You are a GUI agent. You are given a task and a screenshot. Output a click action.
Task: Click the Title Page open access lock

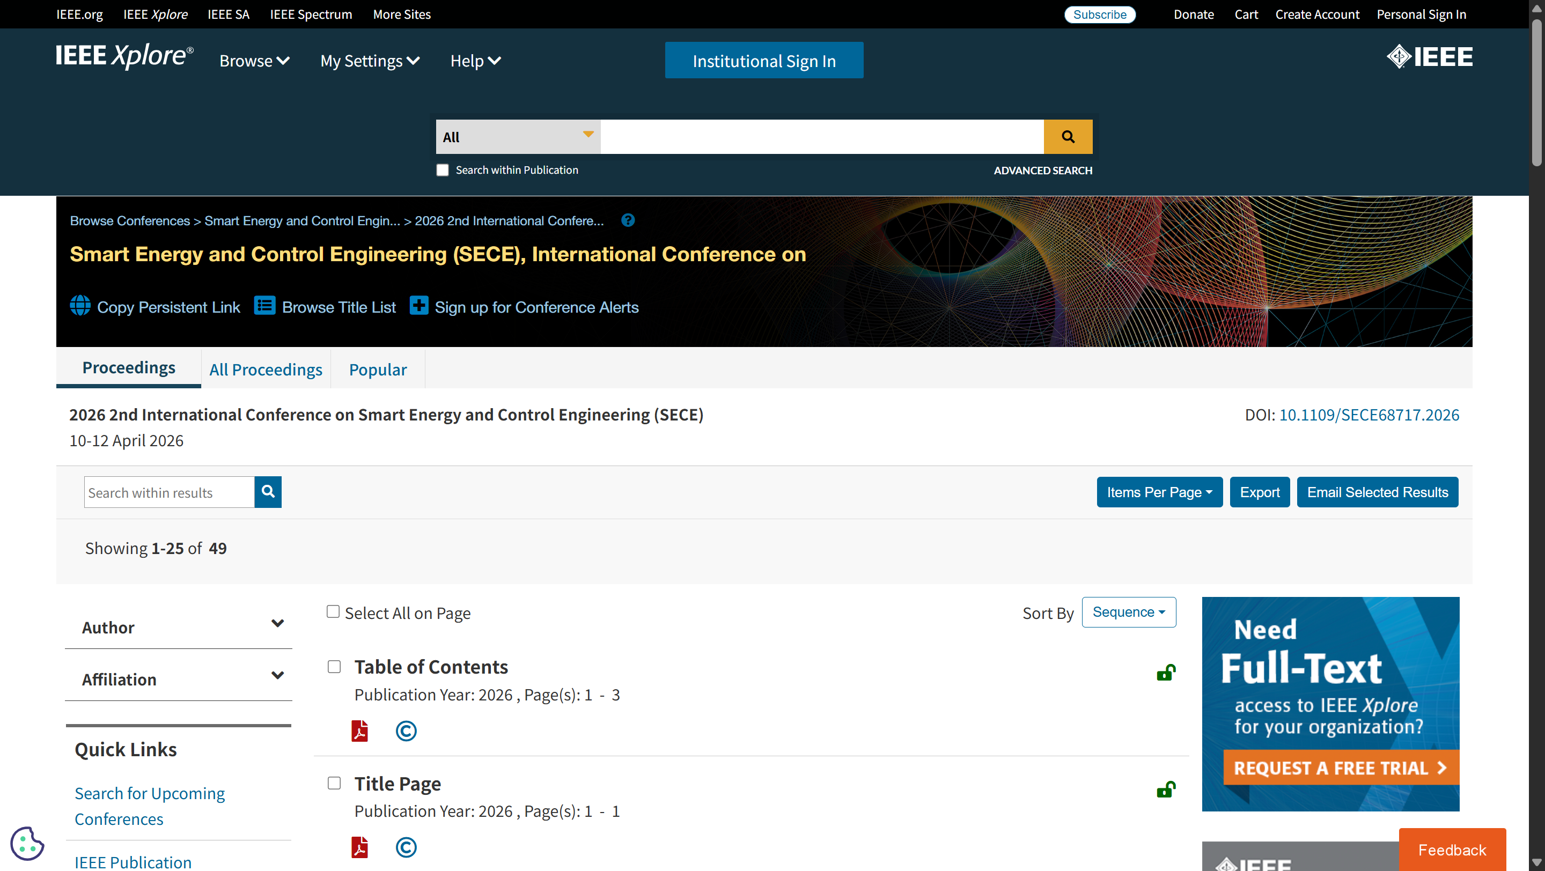[1166, 789]
